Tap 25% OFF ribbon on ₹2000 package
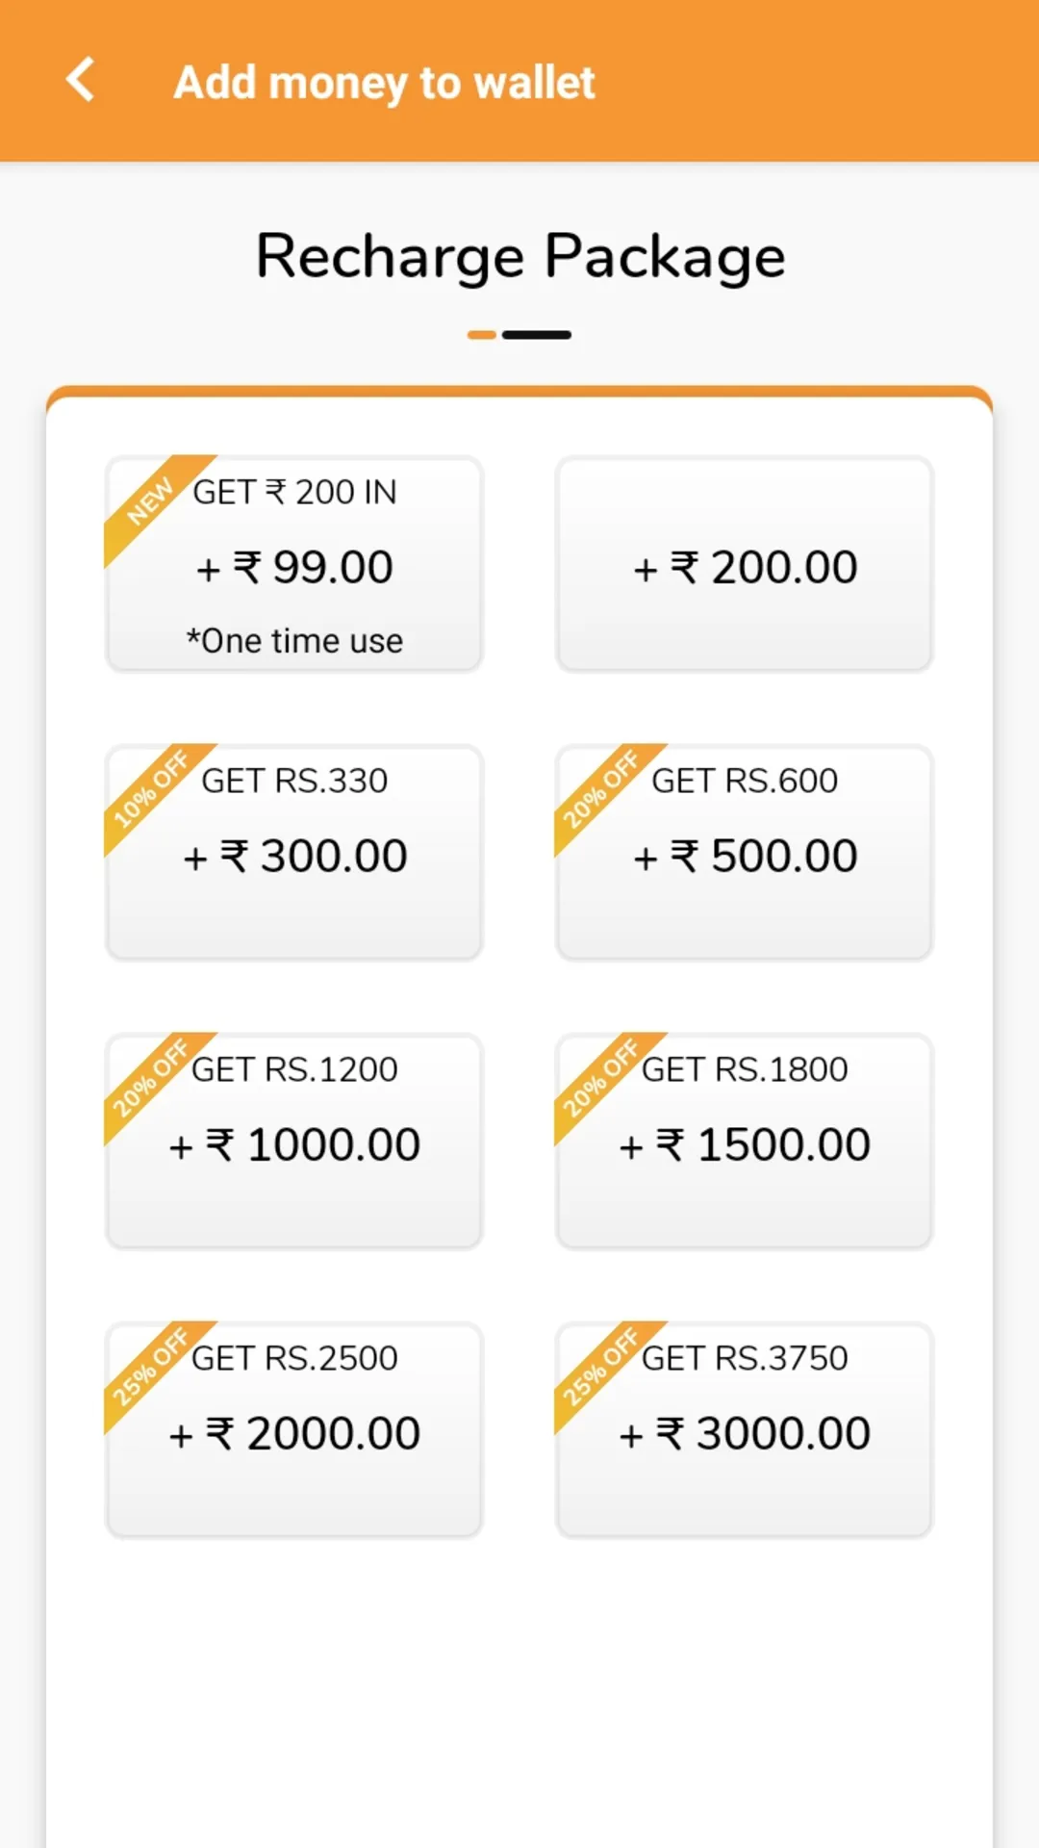The image size is (1039, 1848). (150, 1368)
